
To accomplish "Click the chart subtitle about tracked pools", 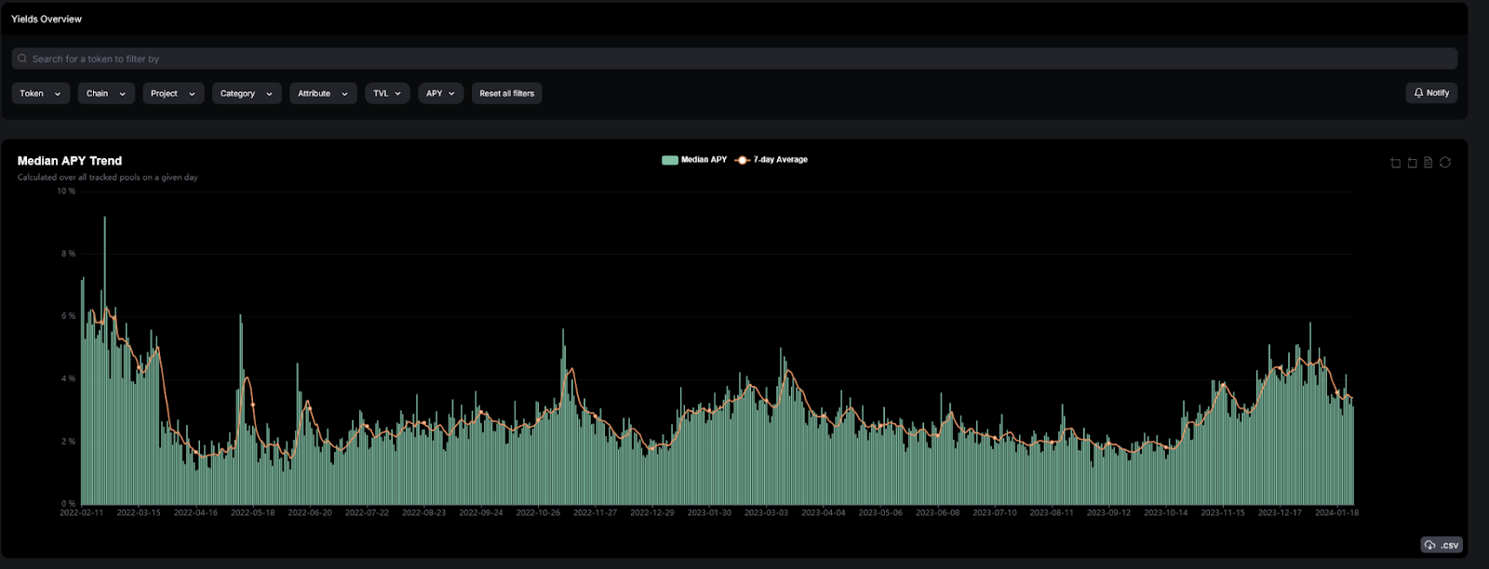I will click(108, 178).
